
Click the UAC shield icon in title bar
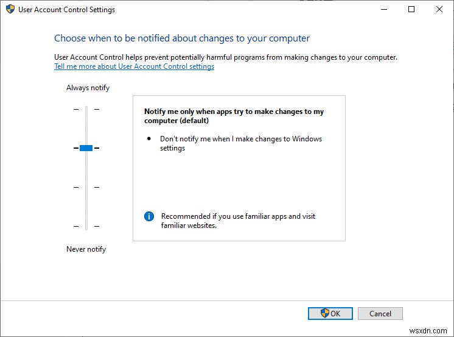[x=10, y=10]
